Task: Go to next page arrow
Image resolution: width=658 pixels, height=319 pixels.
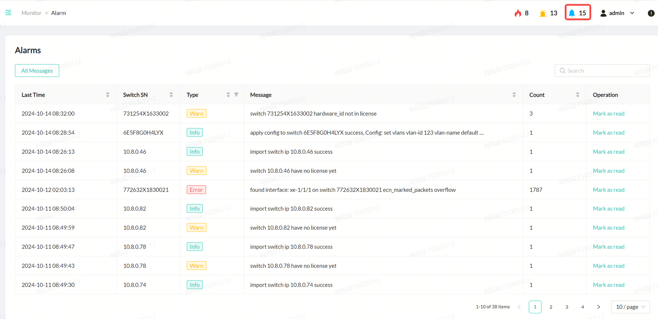Action: [598, 307]
